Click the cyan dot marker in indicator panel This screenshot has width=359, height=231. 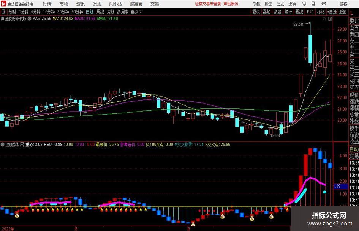point(325,192)
